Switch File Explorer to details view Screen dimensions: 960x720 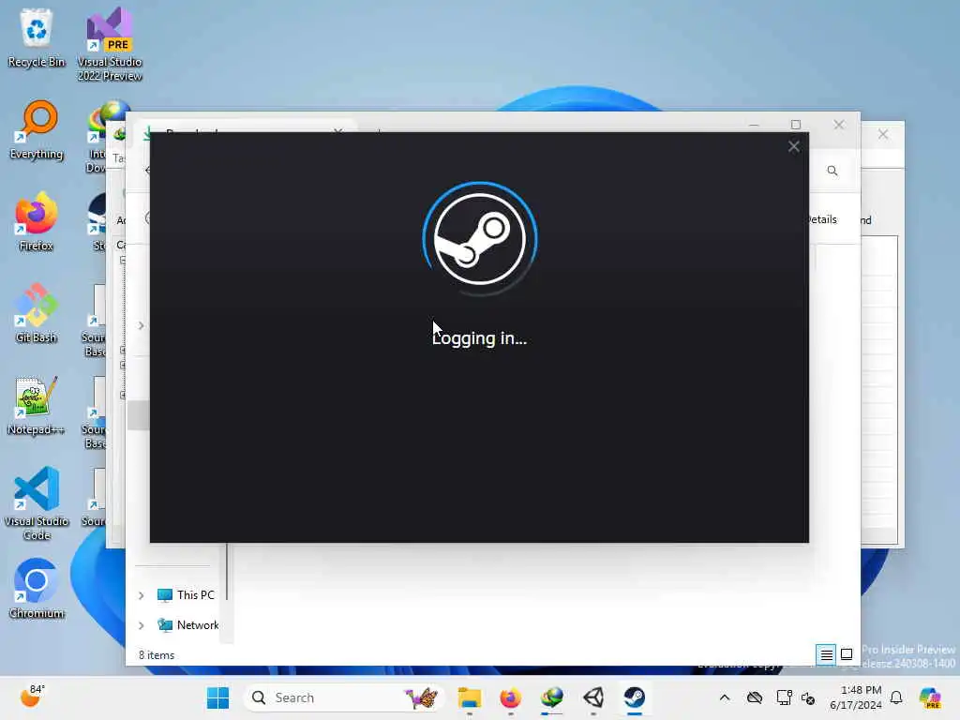[x=826, y=654]
